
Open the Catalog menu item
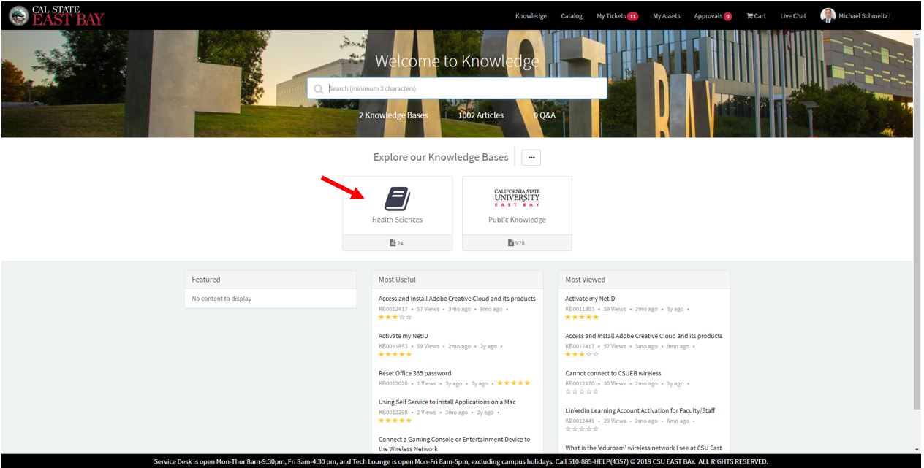[x=572, y=16]
